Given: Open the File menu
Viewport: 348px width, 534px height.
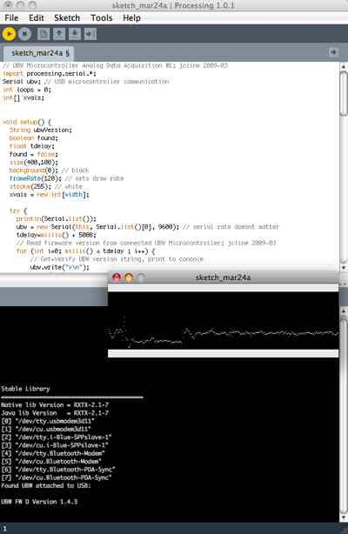Looking at the screenshot, I should click(x=11, y=17).
